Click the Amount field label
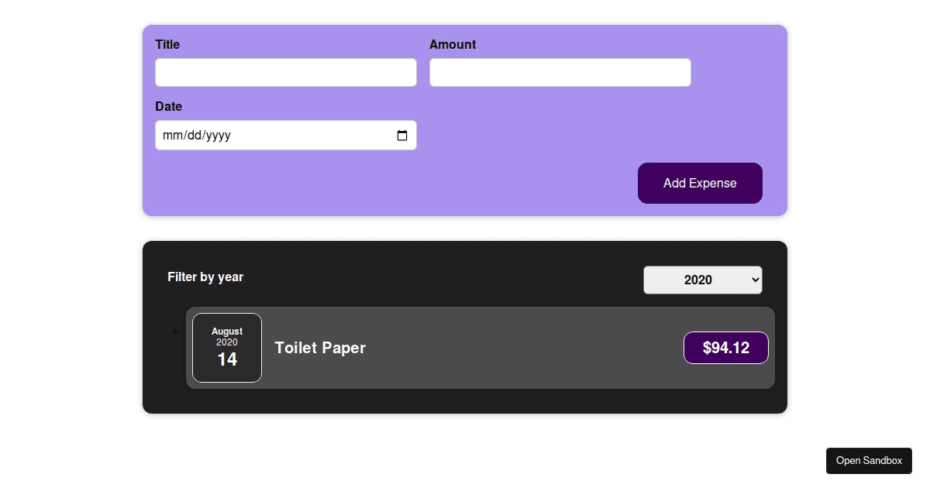The width and height of the screenshot is (930, 488). click(453, 45)
